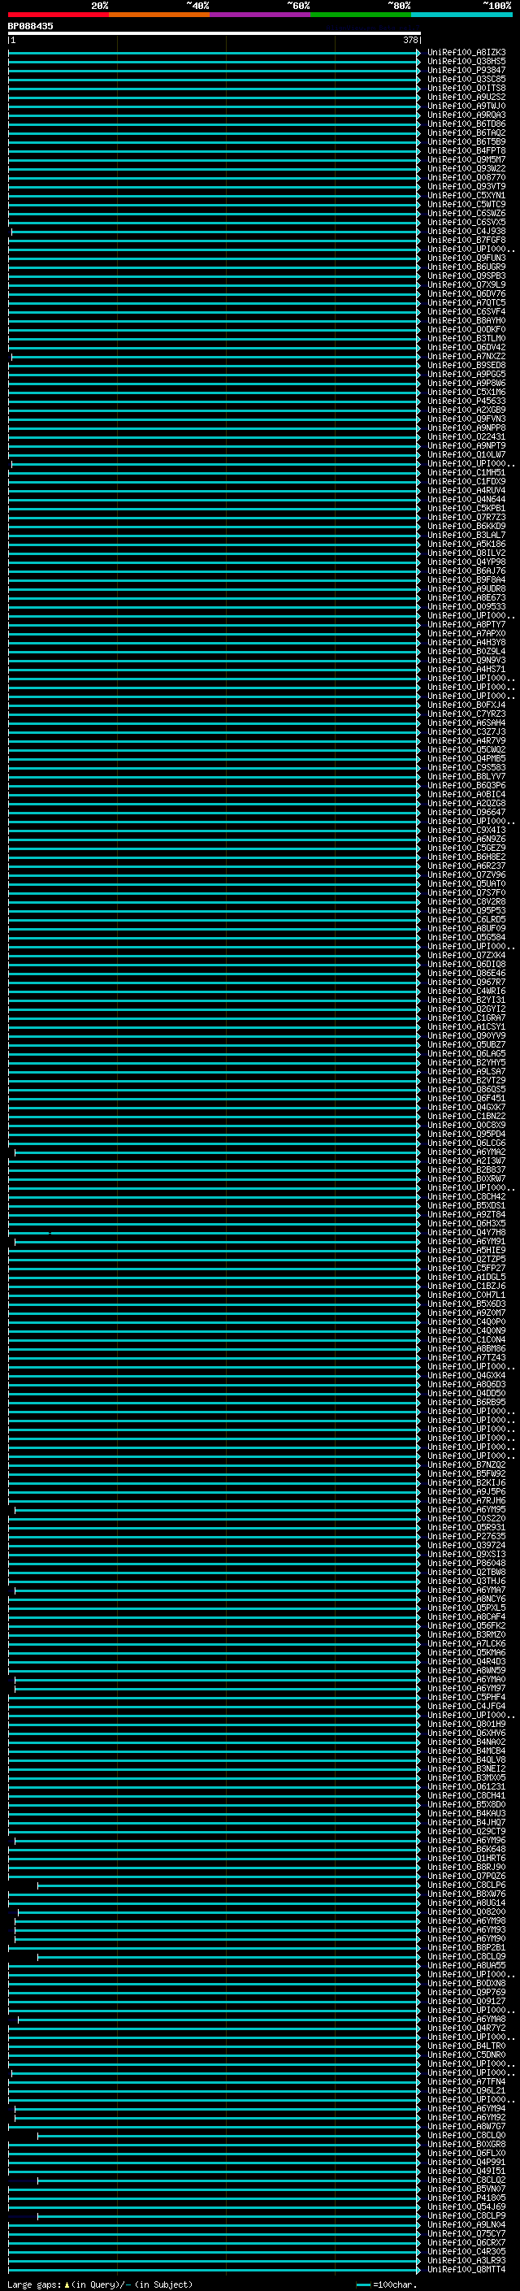Select the UniRef100_B4LTR0 label
The image size is (520, 2291).
click(466, 2046)
